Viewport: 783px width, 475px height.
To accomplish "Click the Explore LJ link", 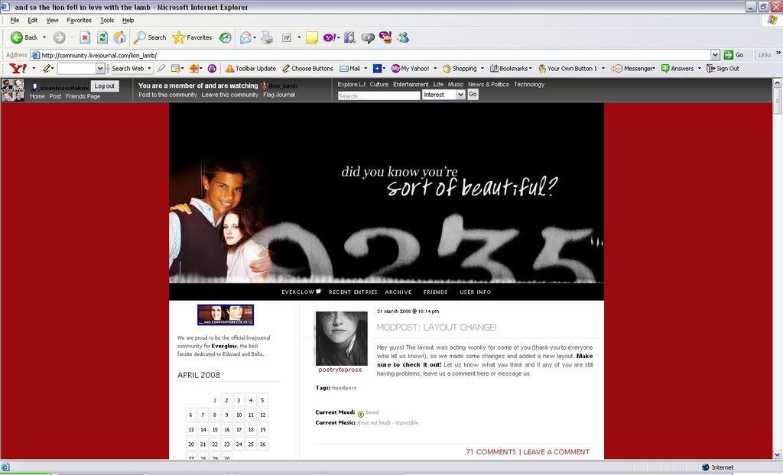I will [351, 84].
